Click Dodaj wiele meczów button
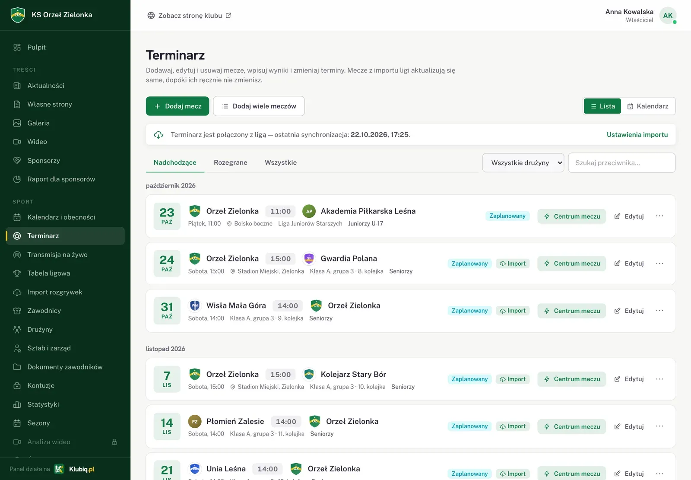Screen dimensions: 691x480 (259, 106)
